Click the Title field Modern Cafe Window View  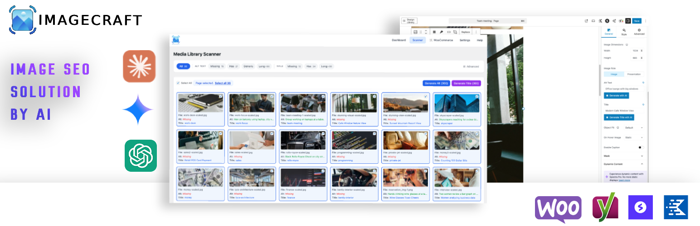(x=624, y=110)
